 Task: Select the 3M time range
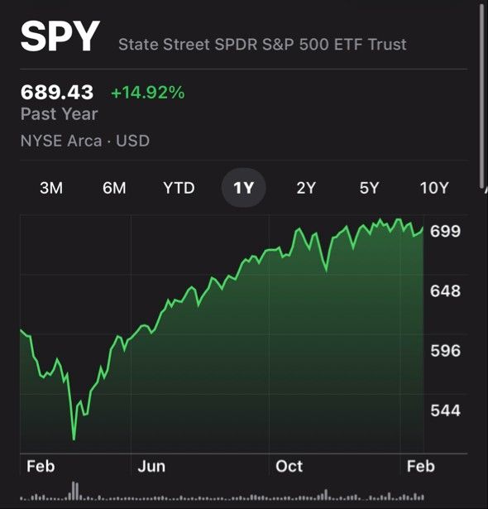click(x=51, y=188)
